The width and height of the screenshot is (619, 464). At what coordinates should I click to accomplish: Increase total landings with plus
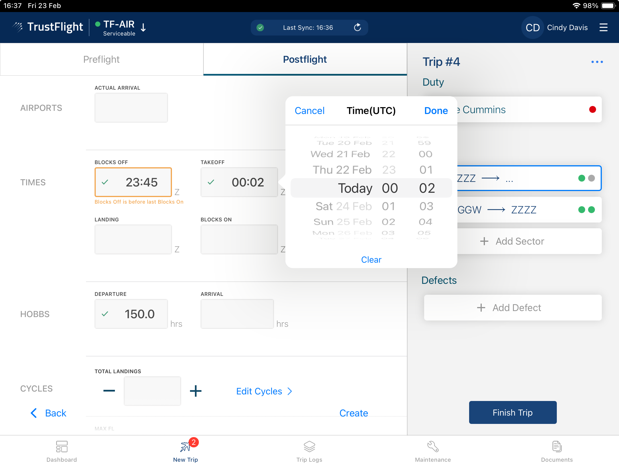click(x=196, y=391)
